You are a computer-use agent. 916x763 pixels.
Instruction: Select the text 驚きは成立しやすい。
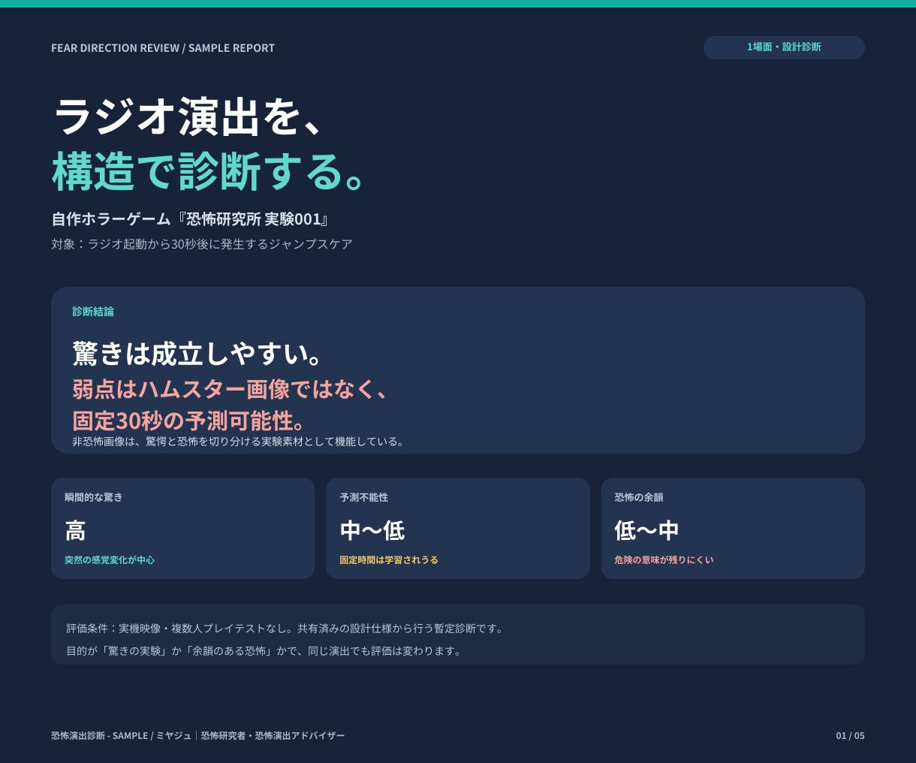pyautogui.click(x=198, y=354)
